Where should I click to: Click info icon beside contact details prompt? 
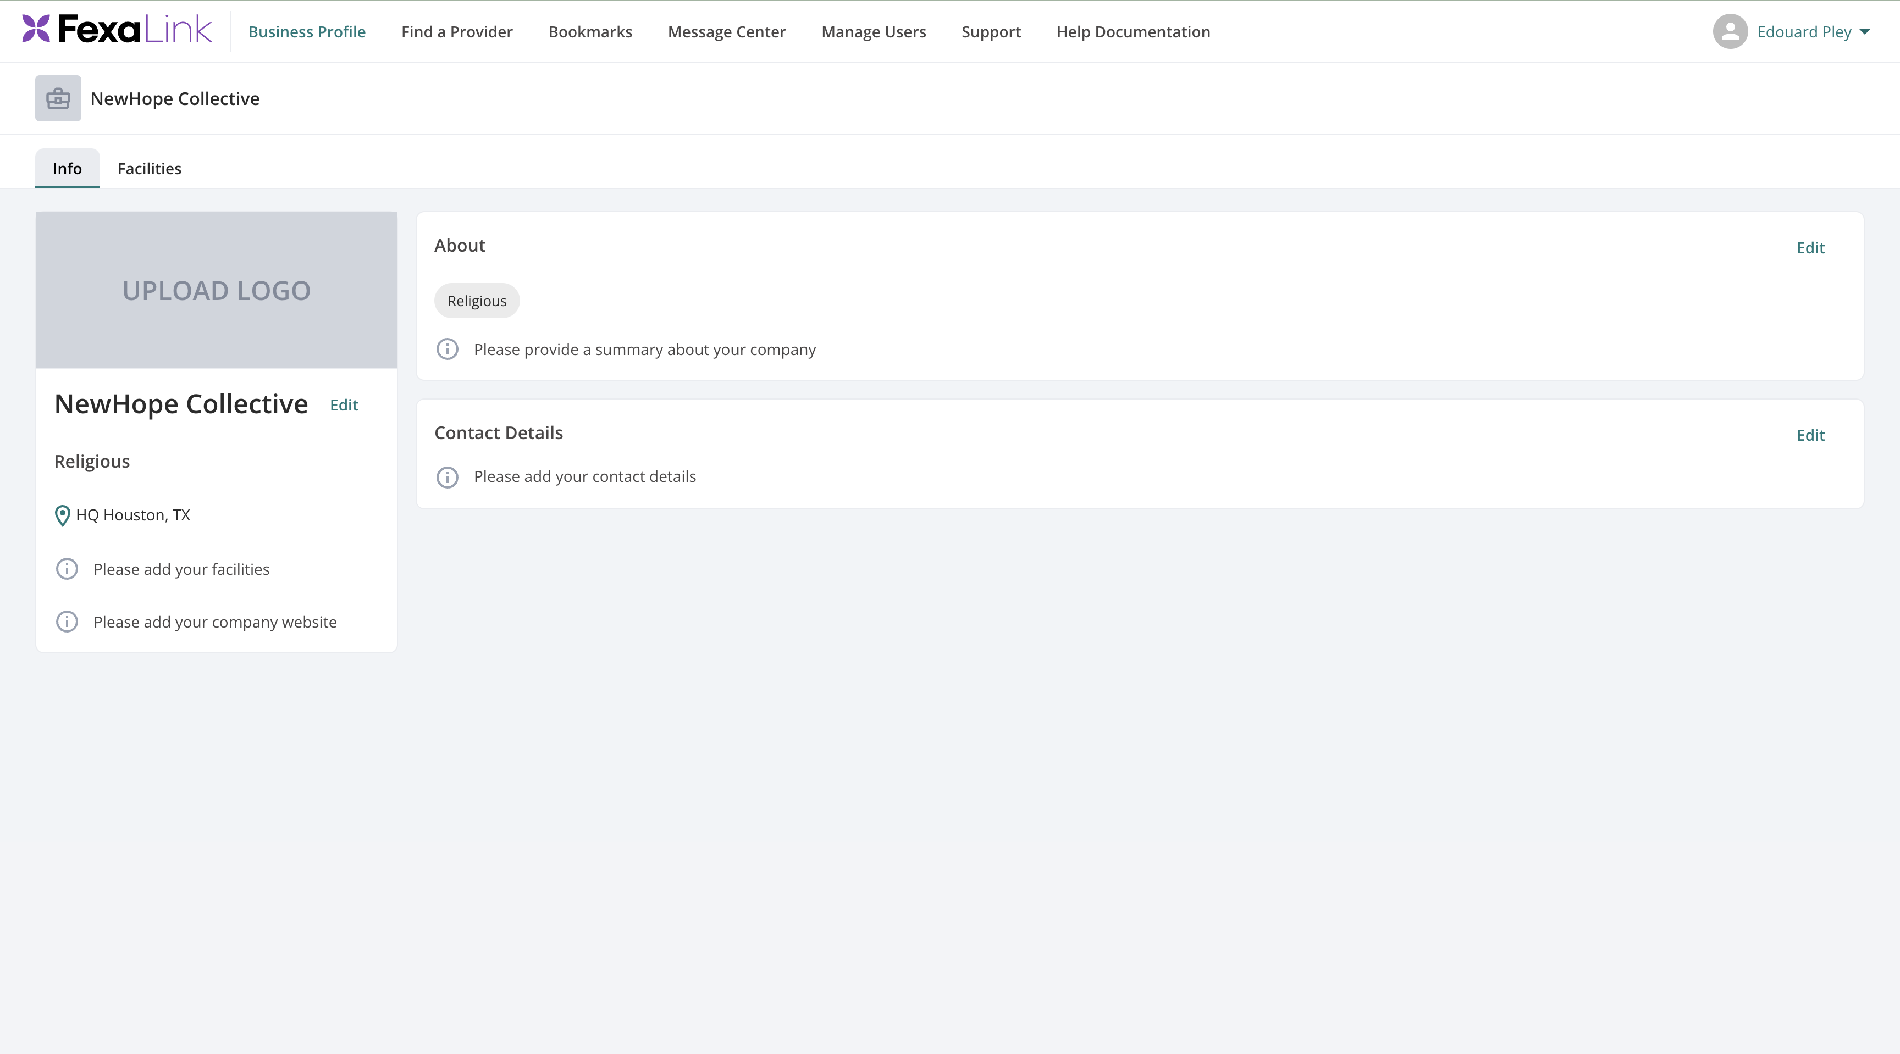coord(447,477)
